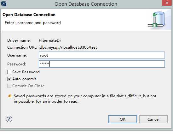The height and width of the screenshot is (134, 173).
Task: Click the Commit On Close label
Action: (28, 86)
